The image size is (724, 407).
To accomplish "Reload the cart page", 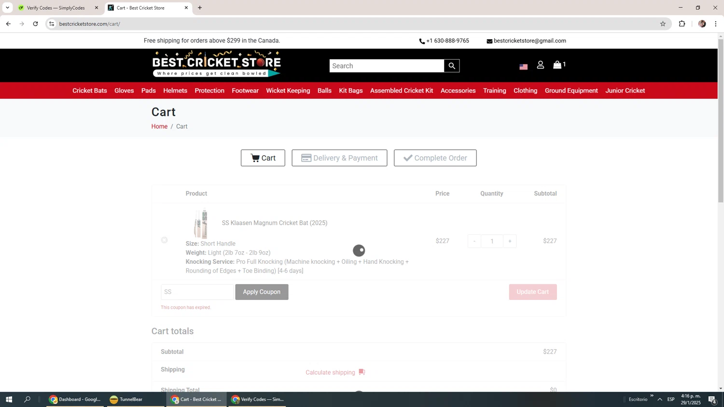I will coord(35,24).
